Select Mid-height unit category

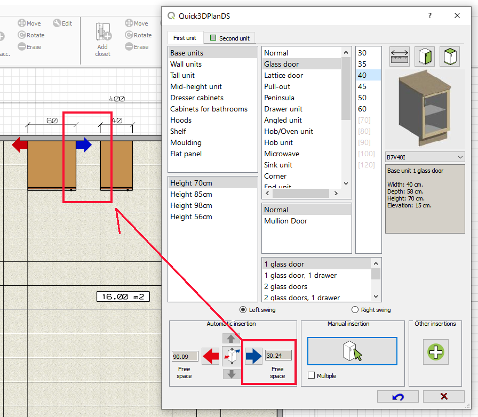[212, 86]
